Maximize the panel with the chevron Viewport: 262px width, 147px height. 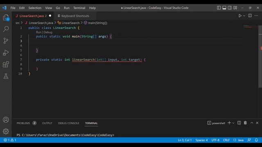[252, 123]
